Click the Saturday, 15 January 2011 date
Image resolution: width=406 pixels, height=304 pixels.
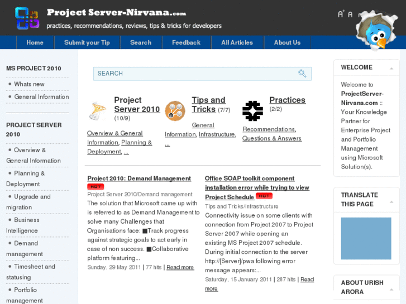pos(238,279)
